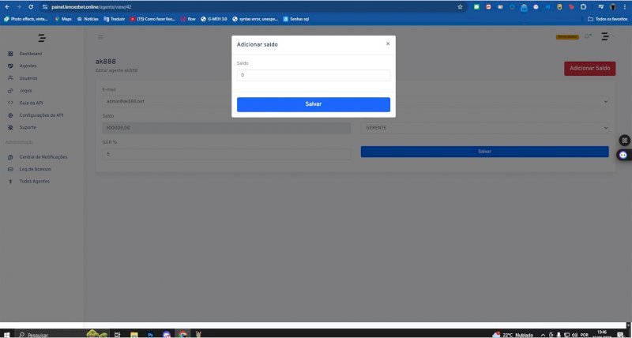Open Todos Agentes in the sidebar
This screenshot has height=338, width=632.
[34, 182]
